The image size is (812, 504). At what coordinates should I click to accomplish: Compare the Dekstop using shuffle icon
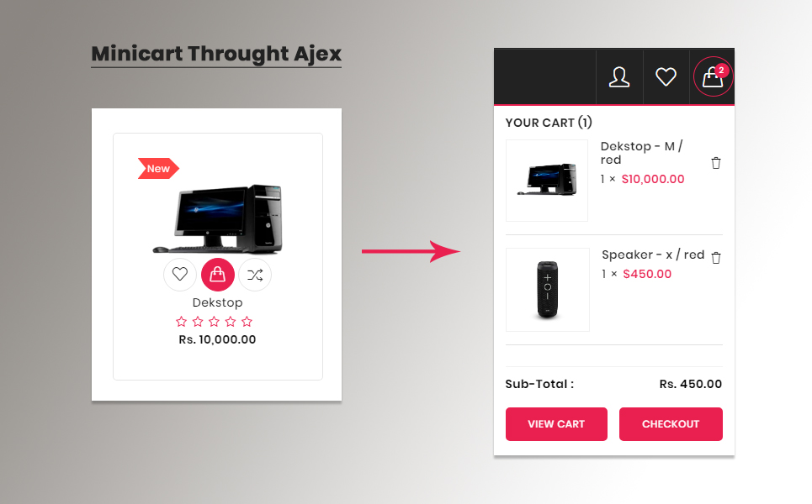pyautogui.click(x=255, y=275)
